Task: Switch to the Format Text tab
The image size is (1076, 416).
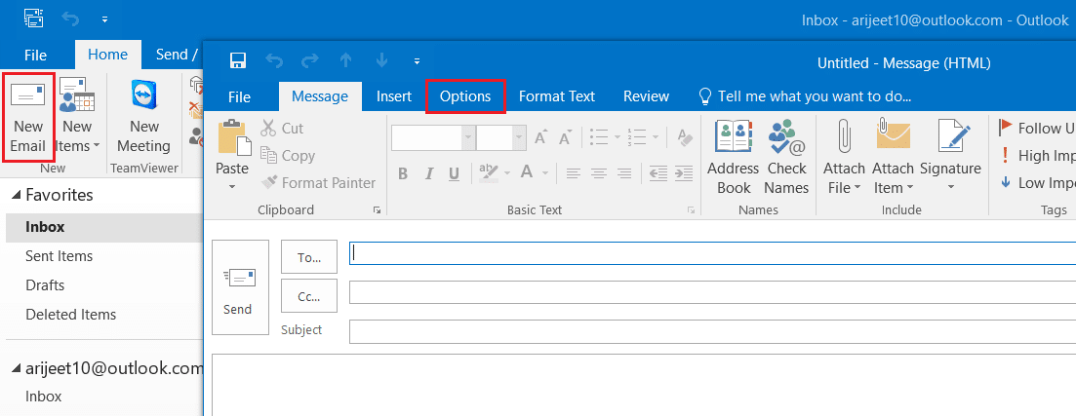Action: [556, 96]
